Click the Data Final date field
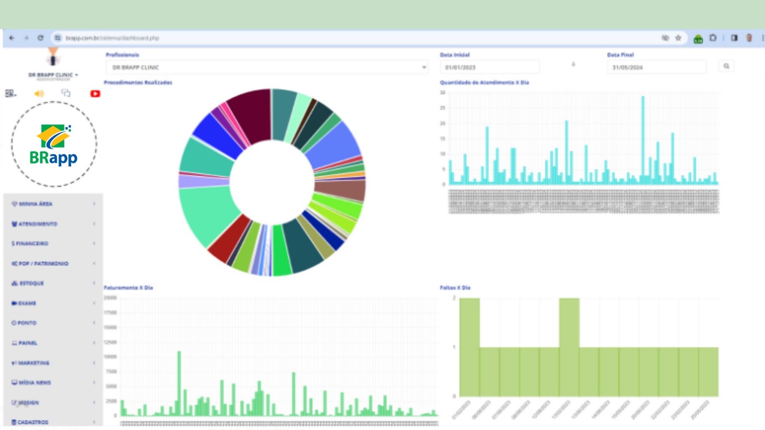Image resolution: width=765 pixels, height=430 pixels. [x=656, y=67]
